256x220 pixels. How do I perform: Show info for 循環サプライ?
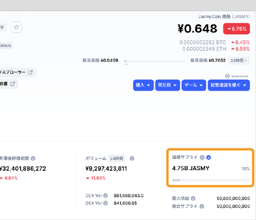point(202,157)
